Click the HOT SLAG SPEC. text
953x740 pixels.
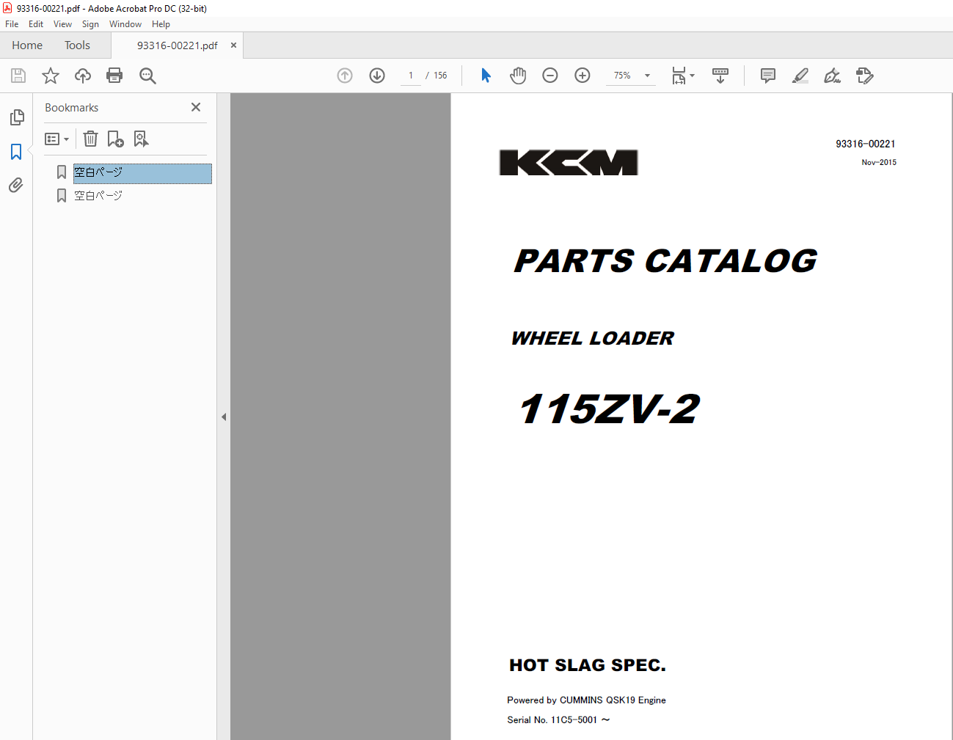coord(588,665)
